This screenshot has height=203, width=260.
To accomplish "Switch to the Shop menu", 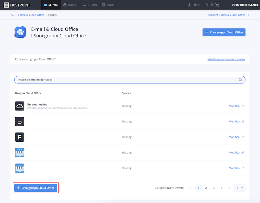I will coord(108,5).
